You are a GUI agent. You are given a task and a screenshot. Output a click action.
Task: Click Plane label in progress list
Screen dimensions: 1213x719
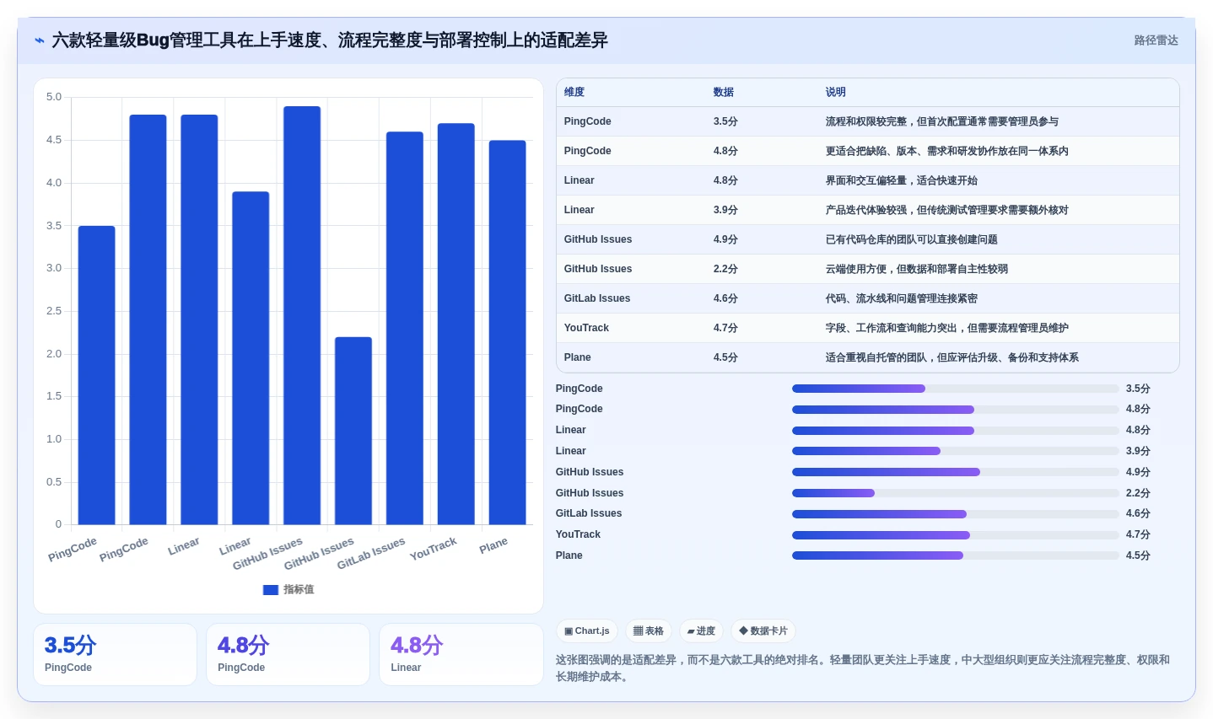569,555
